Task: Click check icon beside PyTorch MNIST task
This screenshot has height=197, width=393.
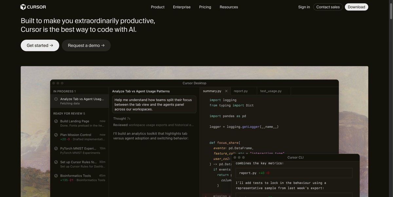Action: pos(56,149)
